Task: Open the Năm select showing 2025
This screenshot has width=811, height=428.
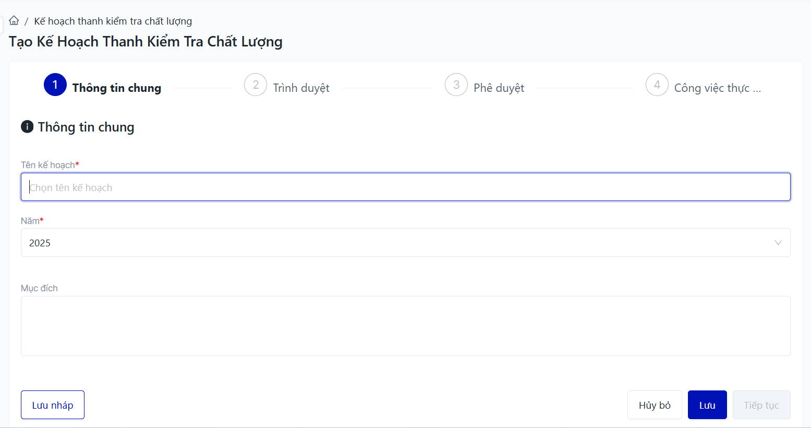Action: point(396,243)
